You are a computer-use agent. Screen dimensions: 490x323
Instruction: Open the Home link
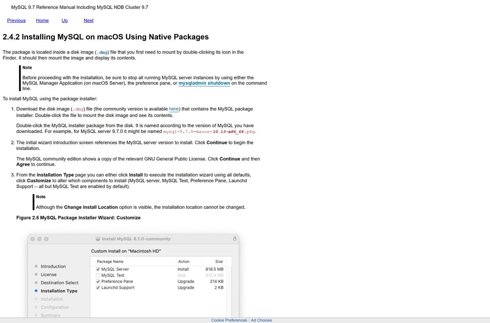(x=42, y=20)
